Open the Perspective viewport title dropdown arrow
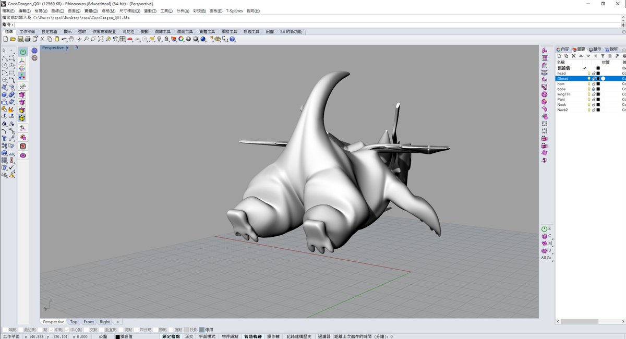This screenshot has height=339, width=626. coord(67,48)
